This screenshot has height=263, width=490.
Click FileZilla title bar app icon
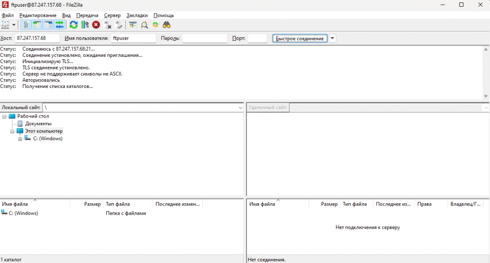5,5
